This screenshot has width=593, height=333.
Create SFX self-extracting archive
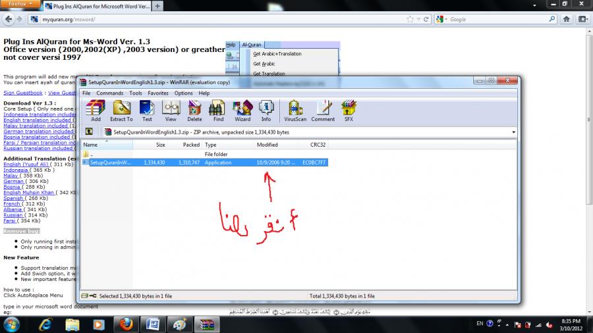(x=349, y=110)
